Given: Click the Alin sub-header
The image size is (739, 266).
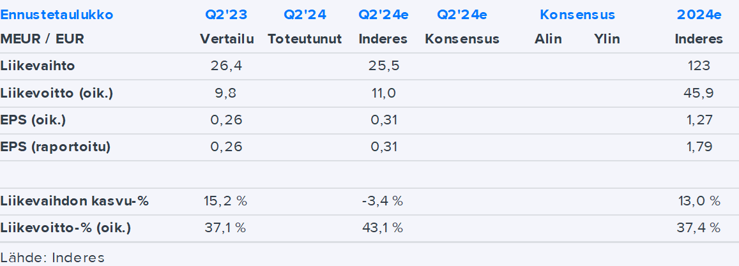Looking at the screenshot, I should point(548,39).
